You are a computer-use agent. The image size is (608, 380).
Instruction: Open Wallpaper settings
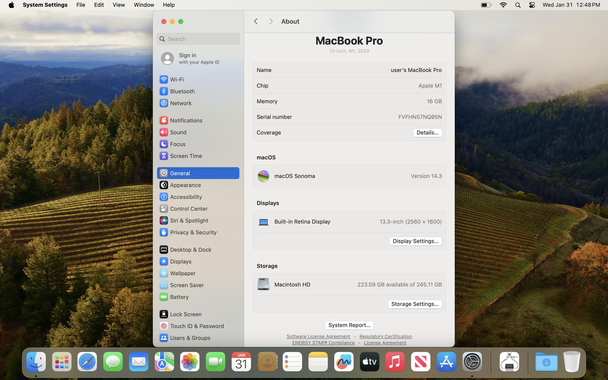(x=198, y=273)
